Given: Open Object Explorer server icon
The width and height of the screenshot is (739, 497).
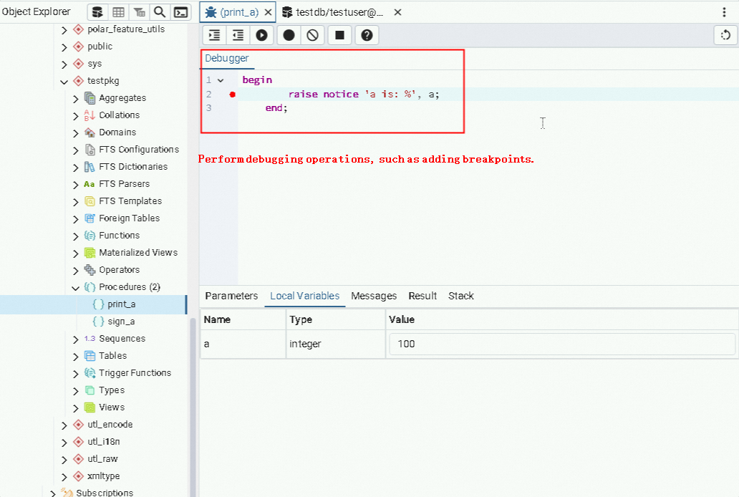Looking at the screenshot, I should point(97,12).
